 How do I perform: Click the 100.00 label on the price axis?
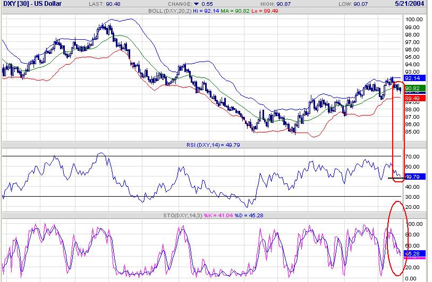[x=413, y=19]
